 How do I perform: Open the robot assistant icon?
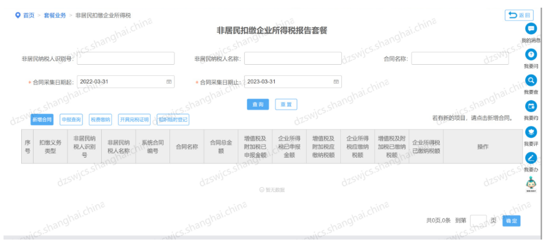coord(531,184)
